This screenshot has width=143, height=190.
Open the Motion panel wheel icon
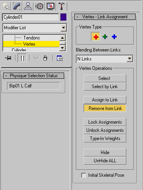[x=39, y=6]
